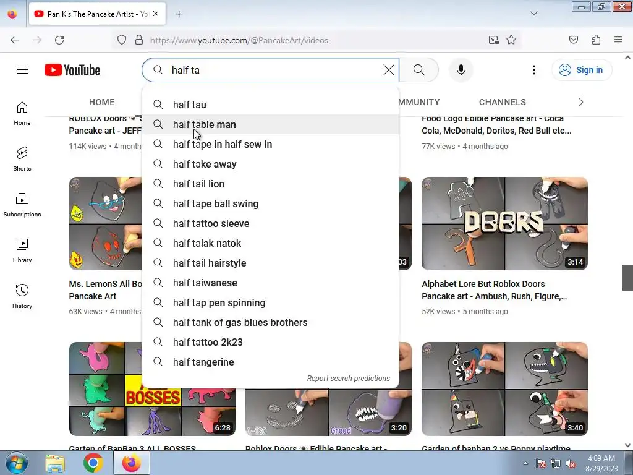Launch Google Chrome from the taskbar
Viewport: 633px width, 475px height.
tap(93, 463)
